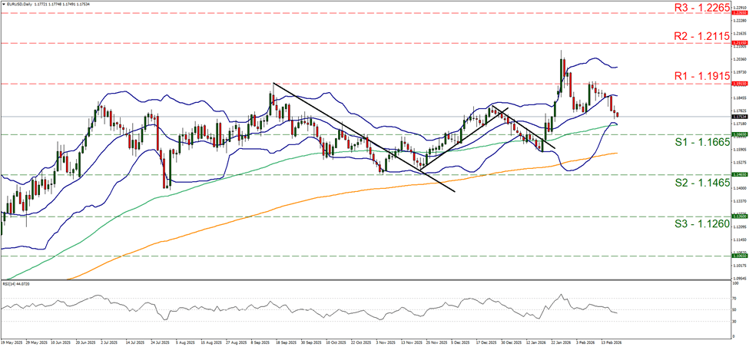The height and width of the screenshot is (347, 749).
Task: Click the green 1.16650 price tag on axis
Action: tap(740, 134)
